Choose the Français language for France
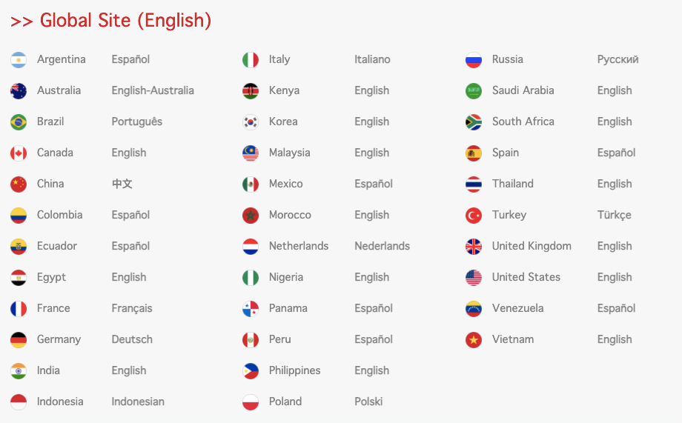The width and height of the screenshot is (682, 423). pyautogui.click(x=132, y=308)
